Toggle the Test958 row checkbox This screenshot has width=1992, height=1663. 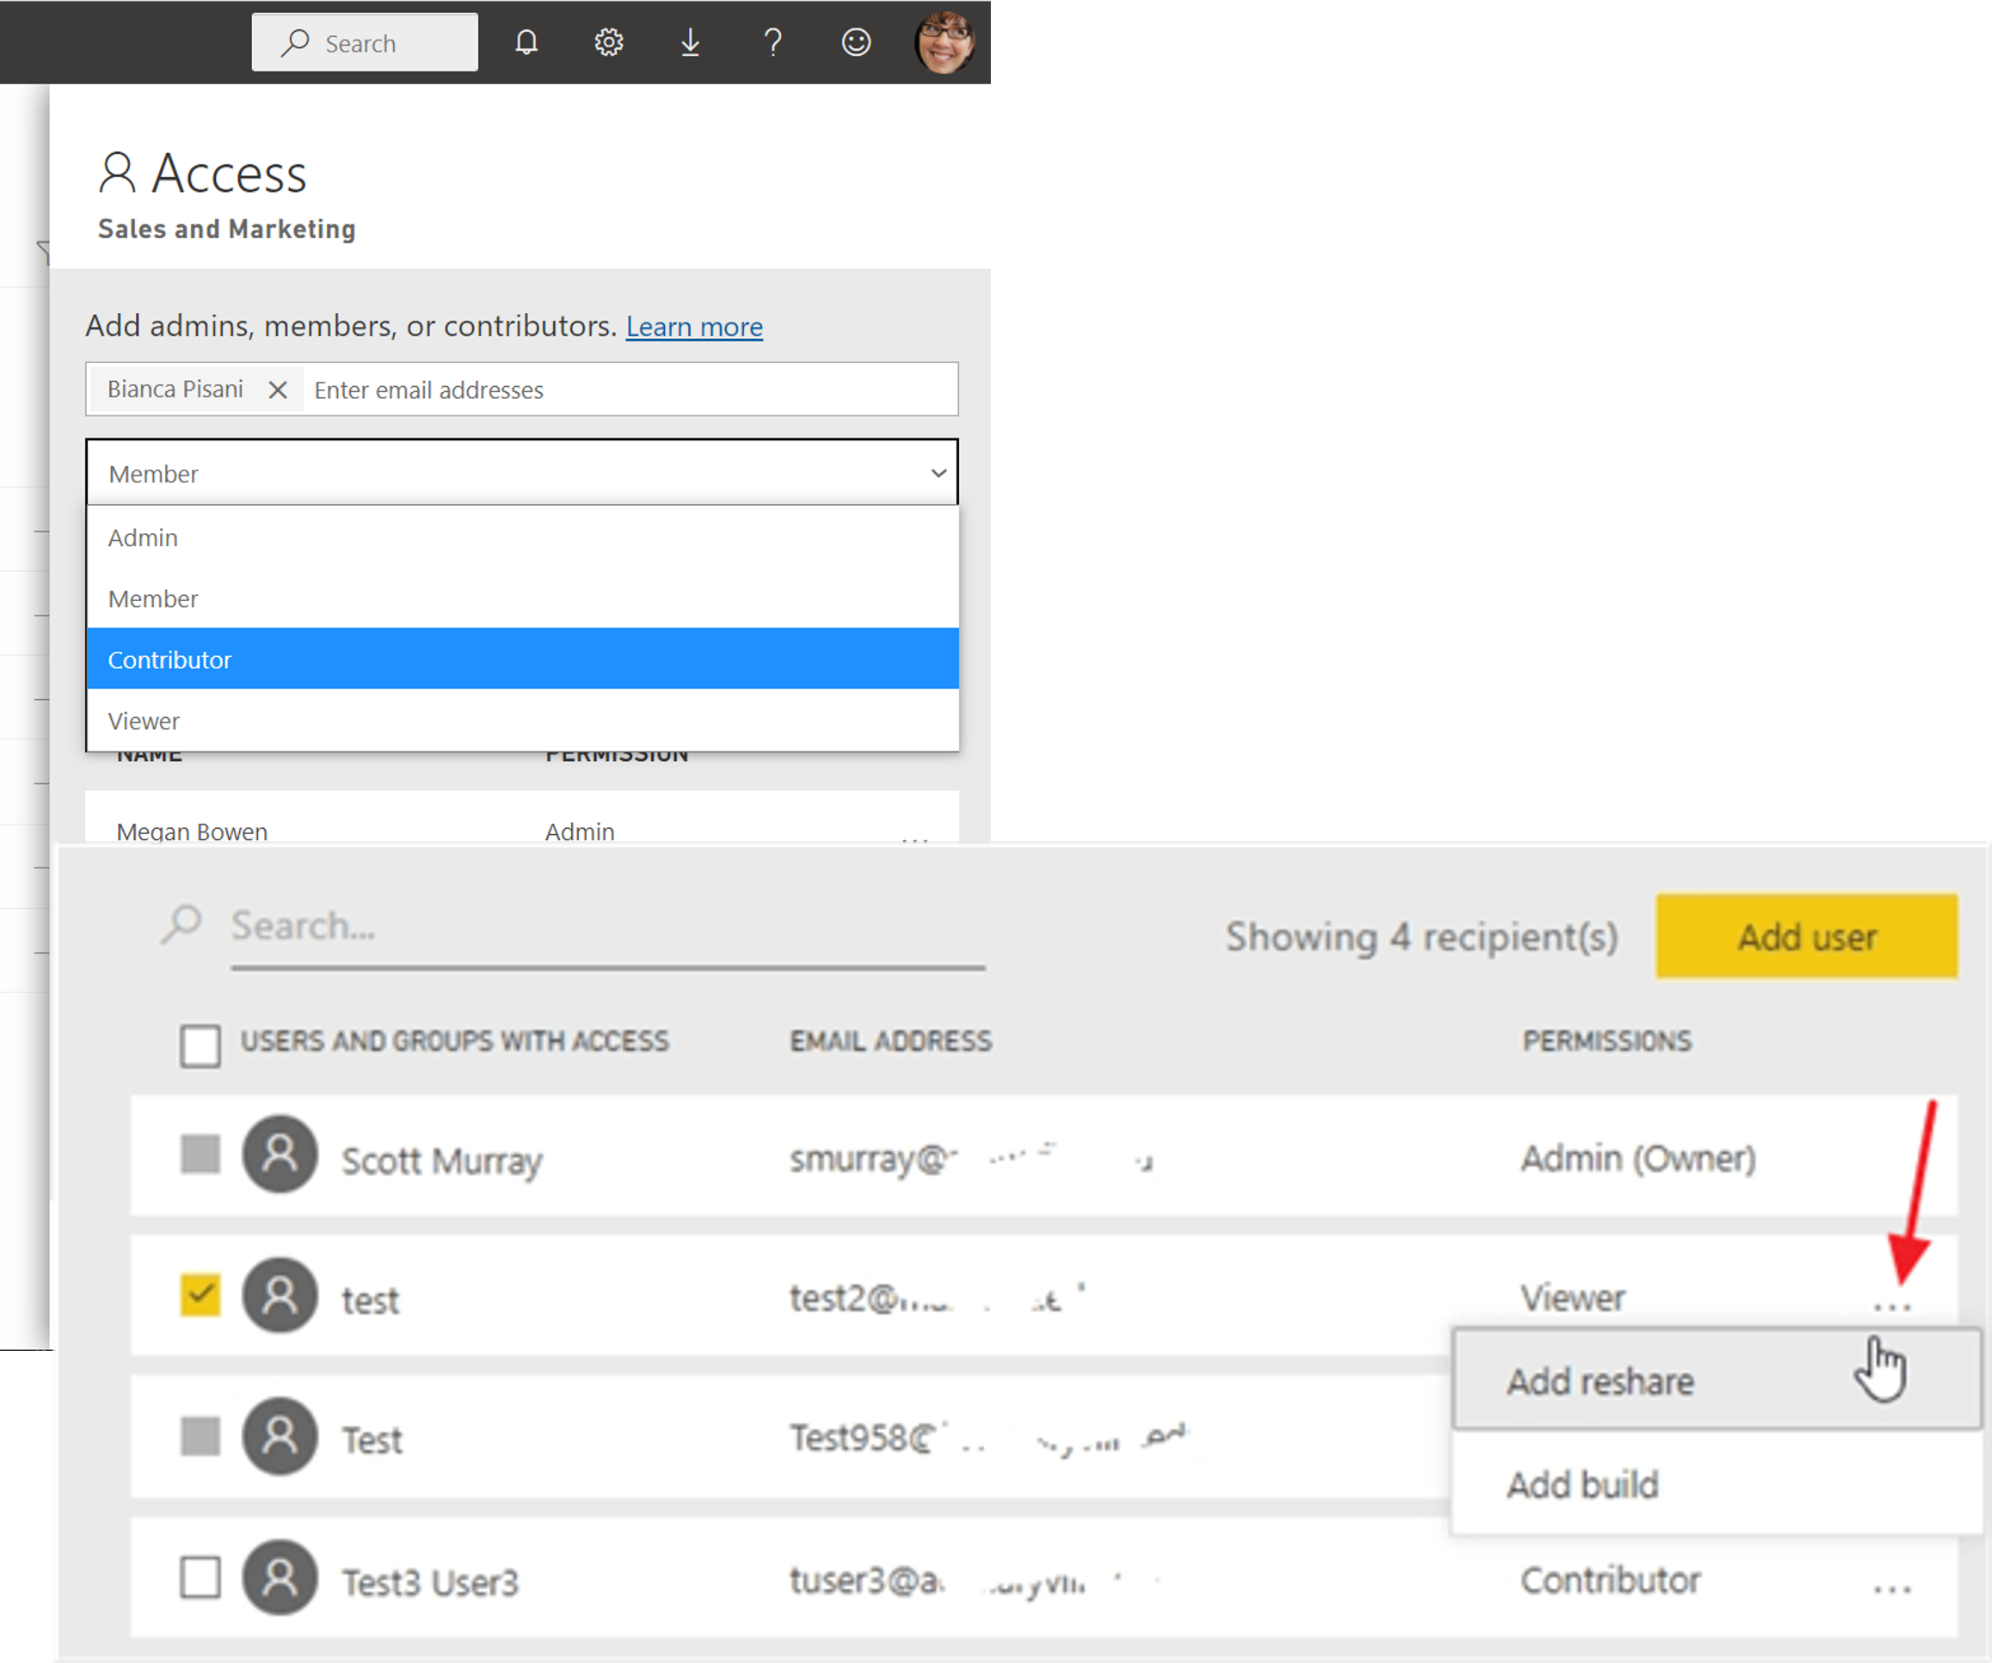click(200, 1435)
